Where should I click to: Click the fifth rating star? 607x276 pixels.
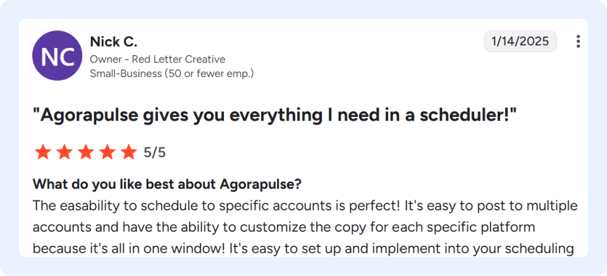point(128,152)
